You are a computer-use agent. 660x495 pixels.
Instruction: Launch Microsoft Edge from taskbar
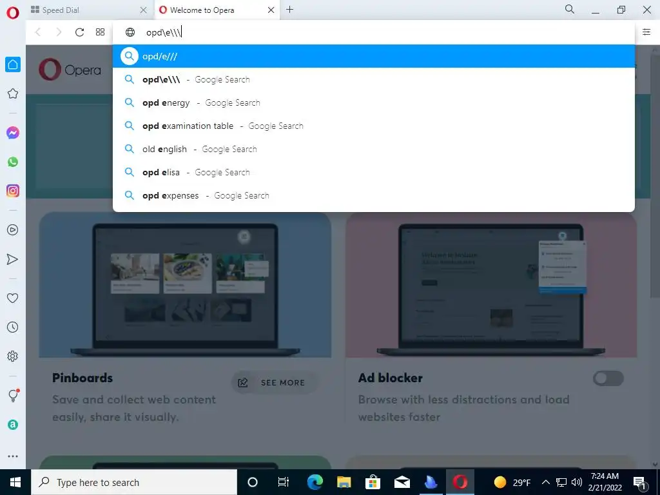315,482
